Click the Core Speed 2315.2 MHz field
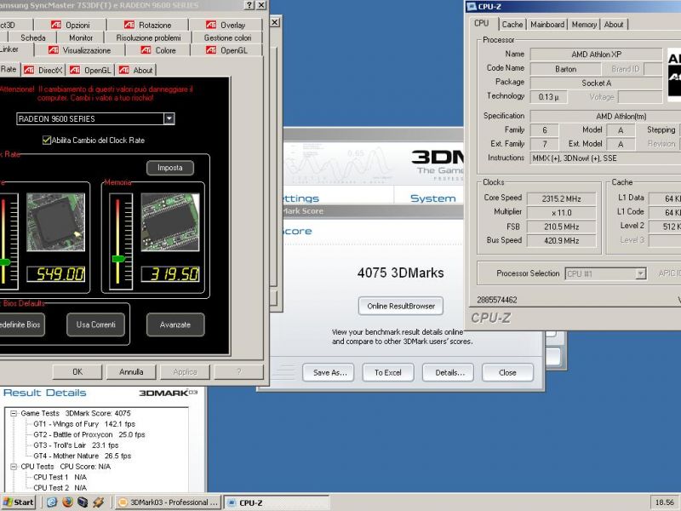681x511 pixels. click(x=561, y=198)
